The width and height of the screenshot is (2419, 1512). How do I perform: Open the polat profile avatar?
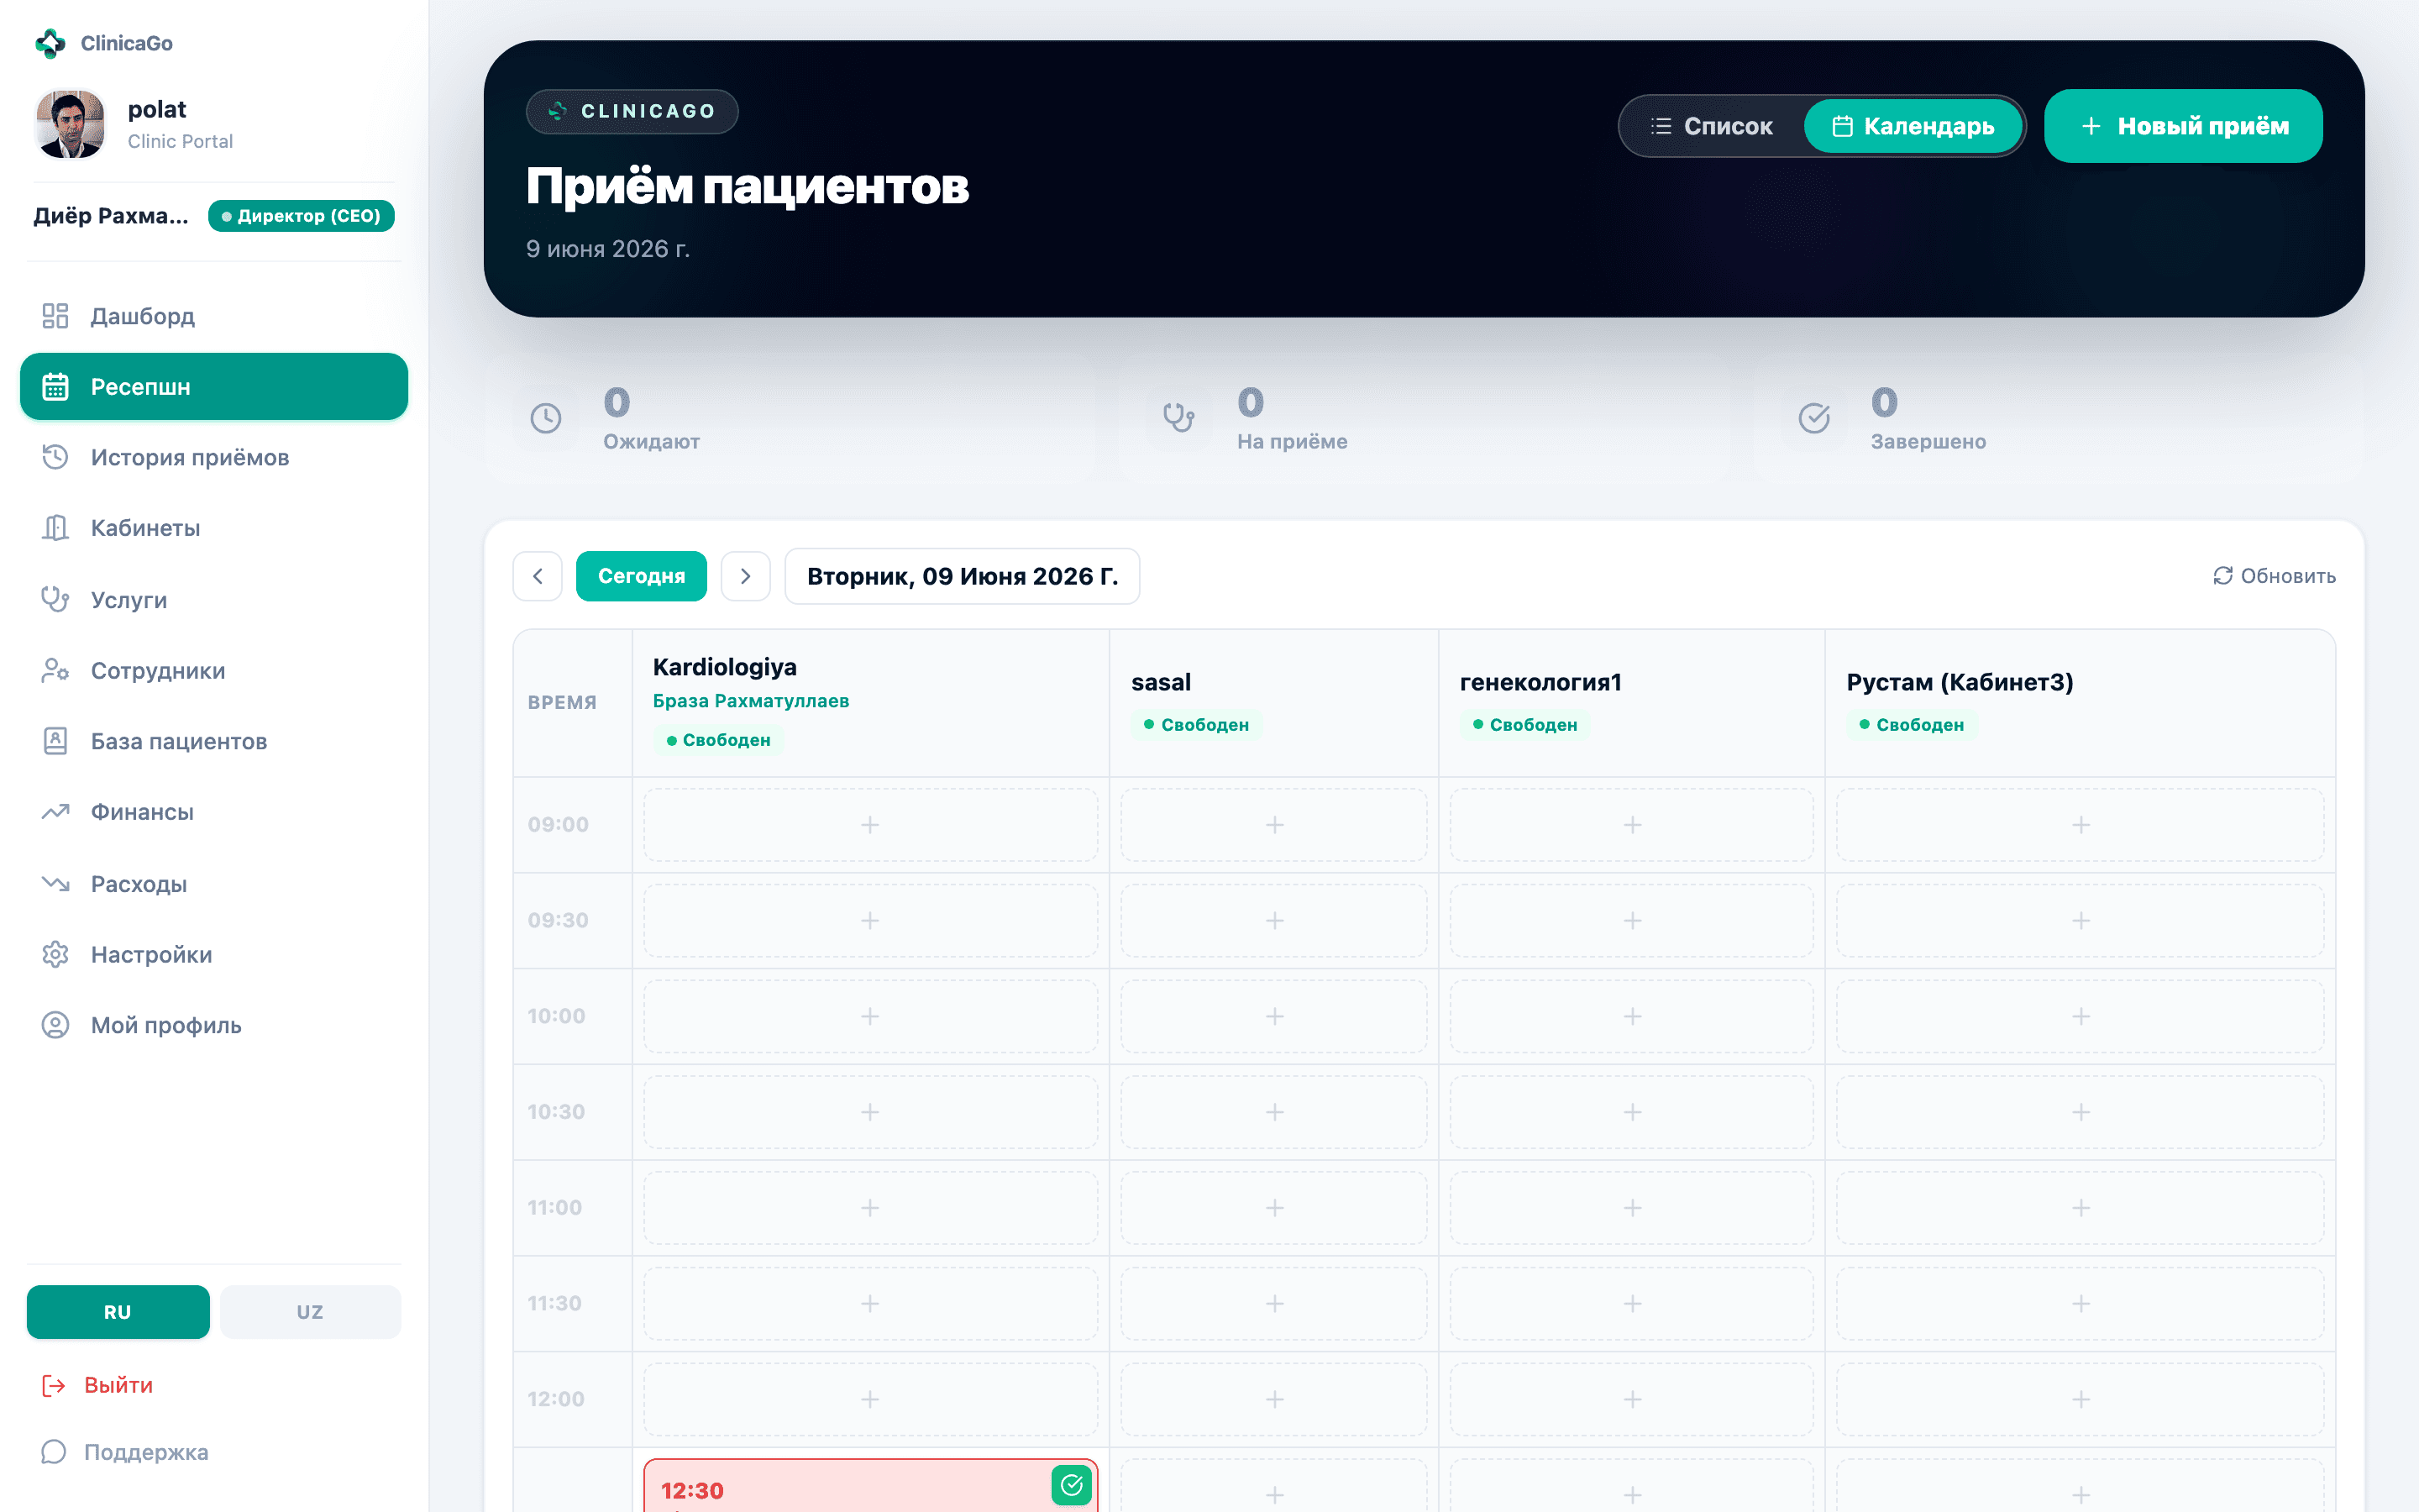point(70,124)
